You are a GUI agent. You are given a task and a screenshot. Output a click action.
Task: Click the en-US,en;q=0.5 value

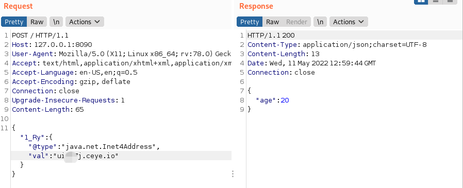pos(108,73)
